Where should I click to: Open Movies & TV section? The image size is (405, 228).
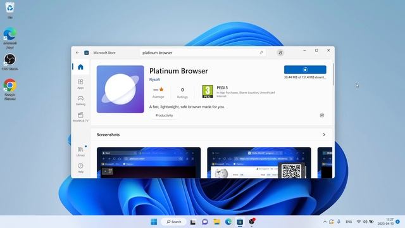(80, 117)
